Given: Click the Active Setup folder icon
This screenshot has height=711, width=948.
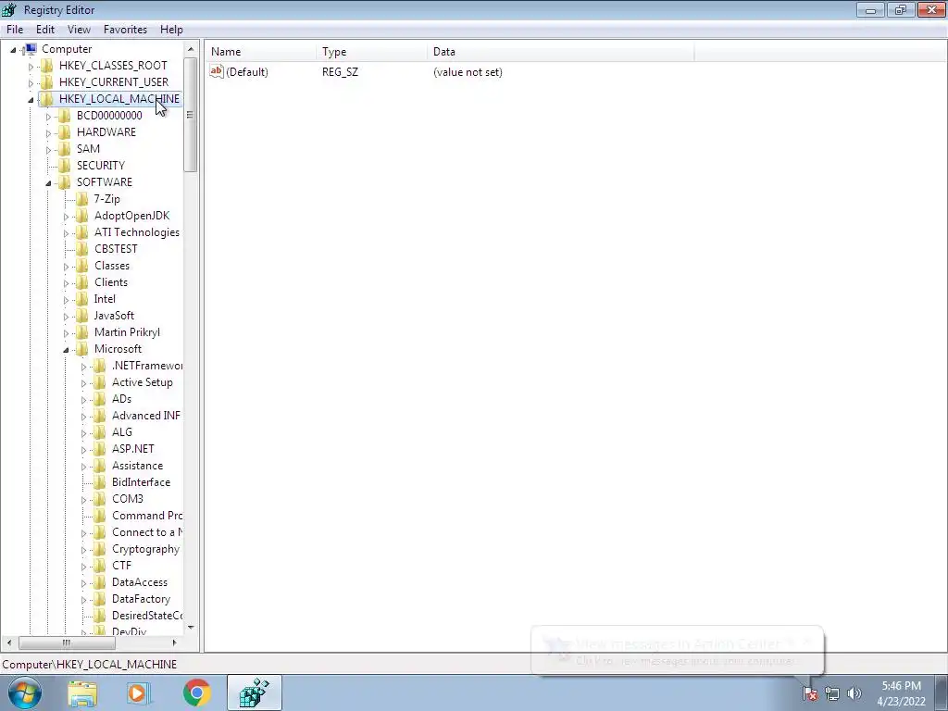Looking at the screenshot, I should (x=100, y=382).
